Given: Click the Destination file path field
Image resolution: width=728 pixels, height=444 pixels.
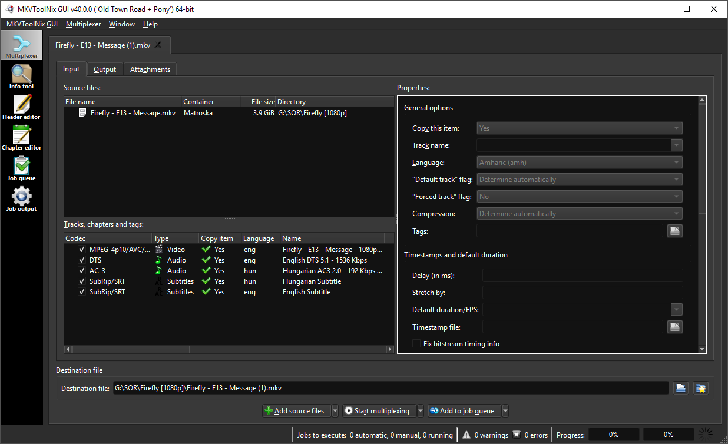Looking at the screenshot, I should (x=390, y=388).
